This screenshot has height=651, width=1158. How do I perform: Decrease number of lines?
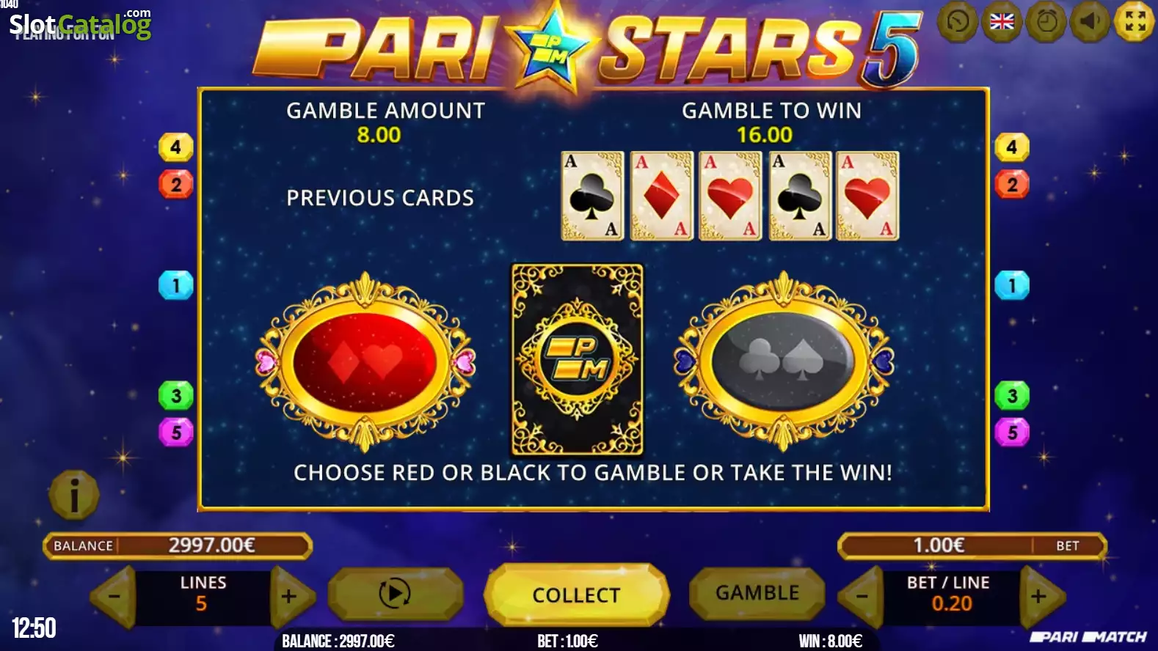pyautogui.click(x=114, y=597)
